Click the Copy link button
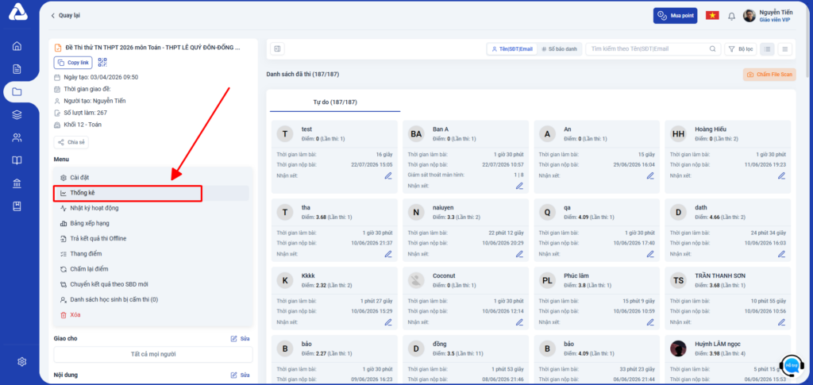 coord(73,63)
